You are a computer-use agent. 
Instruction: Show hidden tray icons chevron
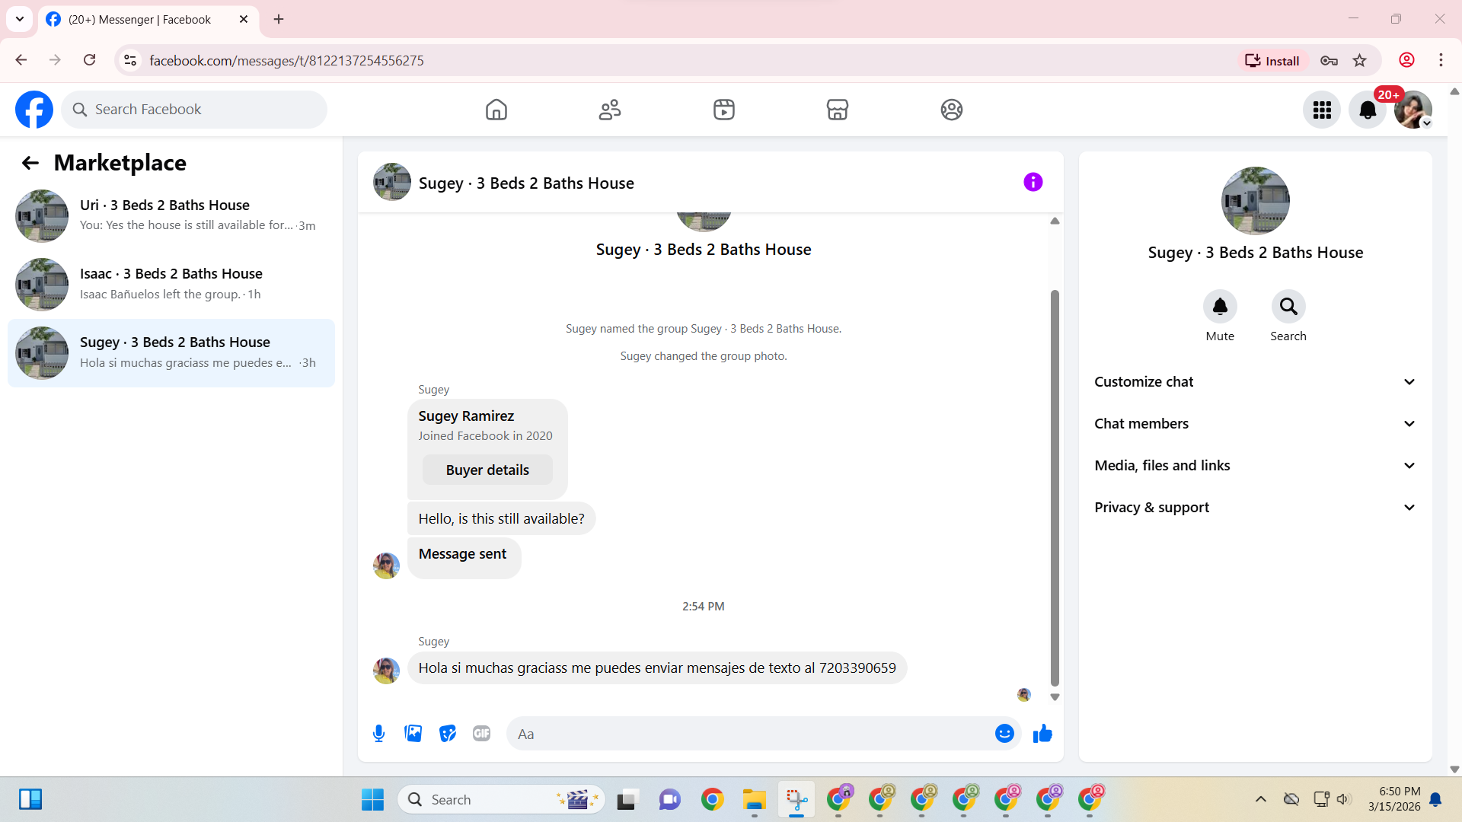pyautogui.click(x=1261, y=799)
